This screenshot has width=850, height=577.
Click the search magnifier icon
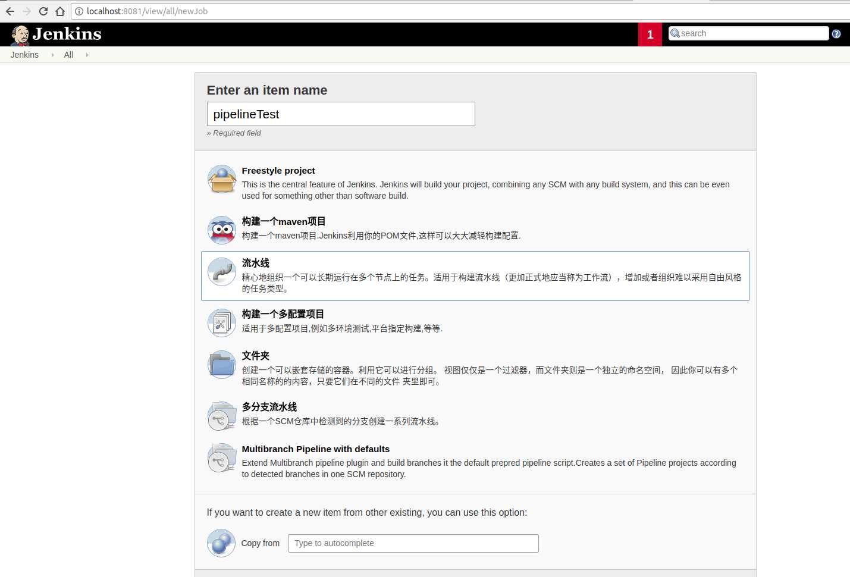[675, 33]
